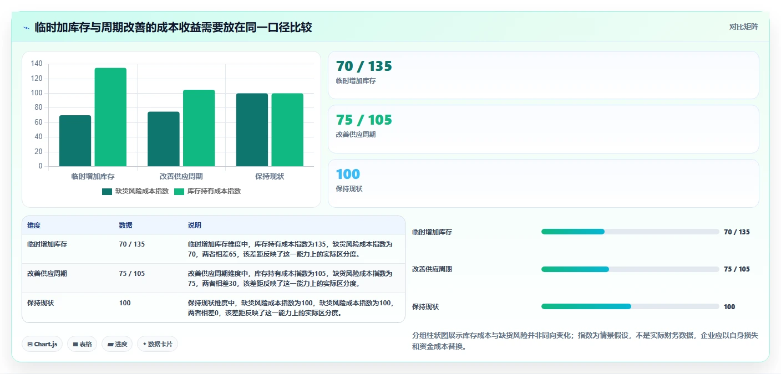Image resolution: width=781 pixels, height=374 pixels.
Task: Click the 进度 tag chip
Action: [117, 344]
